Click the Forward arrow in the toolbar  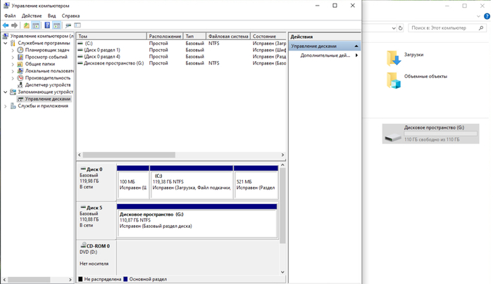[14, 25]
